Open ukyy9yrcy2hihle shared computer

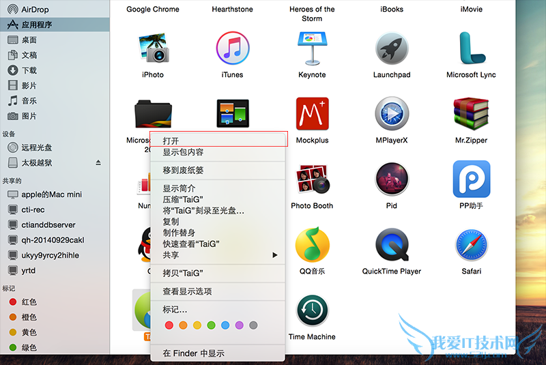[55, 255]
